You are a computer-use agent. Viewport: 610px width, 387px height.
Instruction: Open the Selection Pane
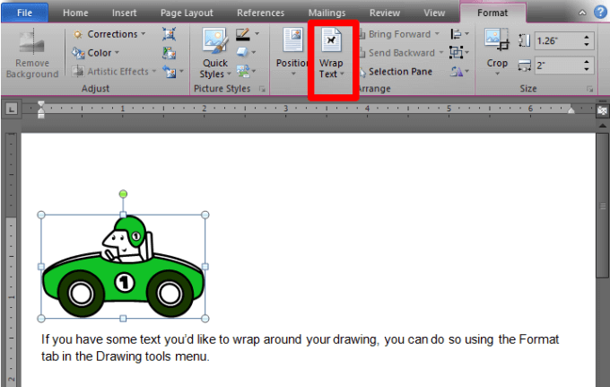point(396,72)
